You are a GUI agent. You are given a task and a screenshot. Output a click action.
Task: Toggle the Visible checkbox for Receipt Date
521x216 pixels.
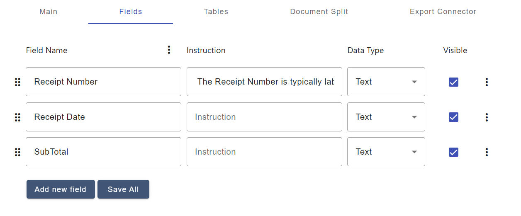click(453, 117)
